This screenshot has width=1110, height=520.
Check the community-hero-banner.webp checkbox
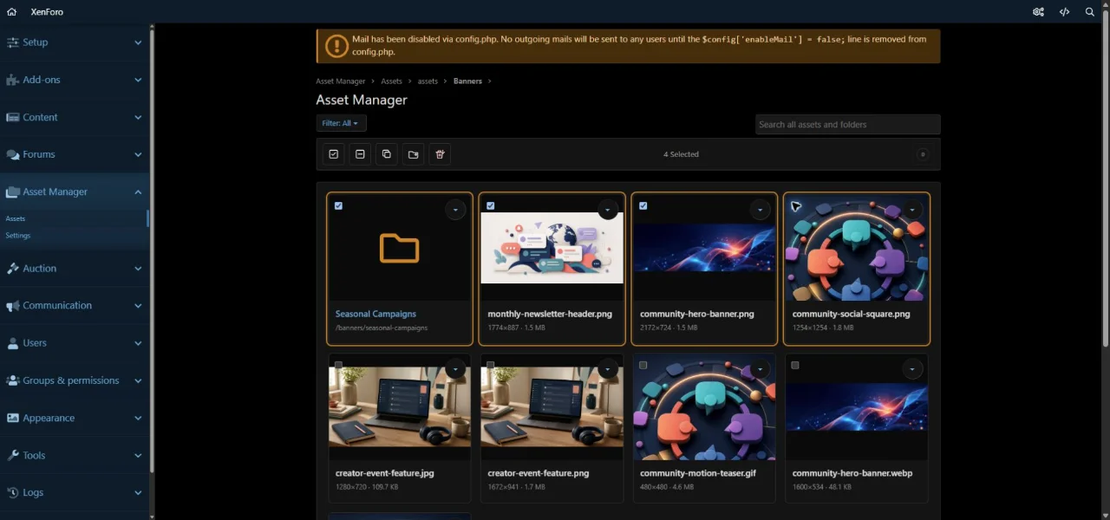click(795, 366)
